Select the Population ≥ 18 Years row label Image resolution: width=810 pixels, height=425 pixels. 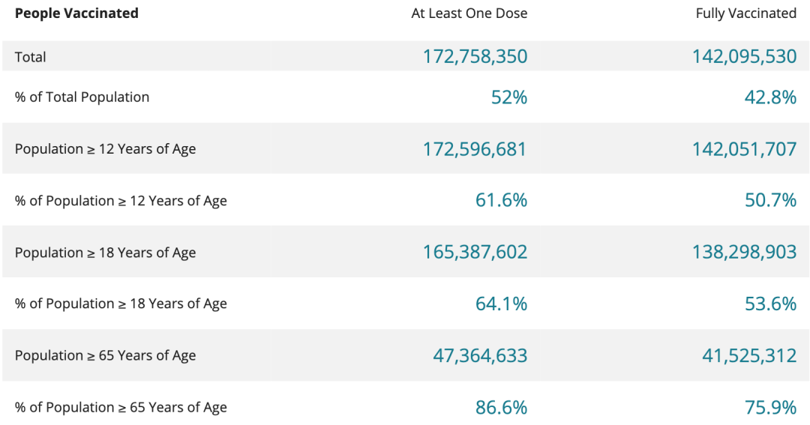(x=105, y=253)
